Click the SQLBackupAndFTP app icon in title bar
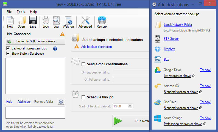This screenshot has height=132, width=218. click(5, 4)
